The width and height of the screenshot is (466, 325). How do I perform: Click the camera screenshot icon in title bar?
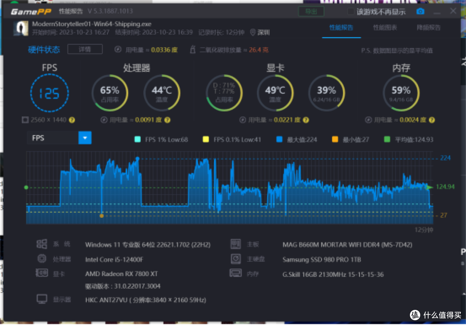[420, 11]
